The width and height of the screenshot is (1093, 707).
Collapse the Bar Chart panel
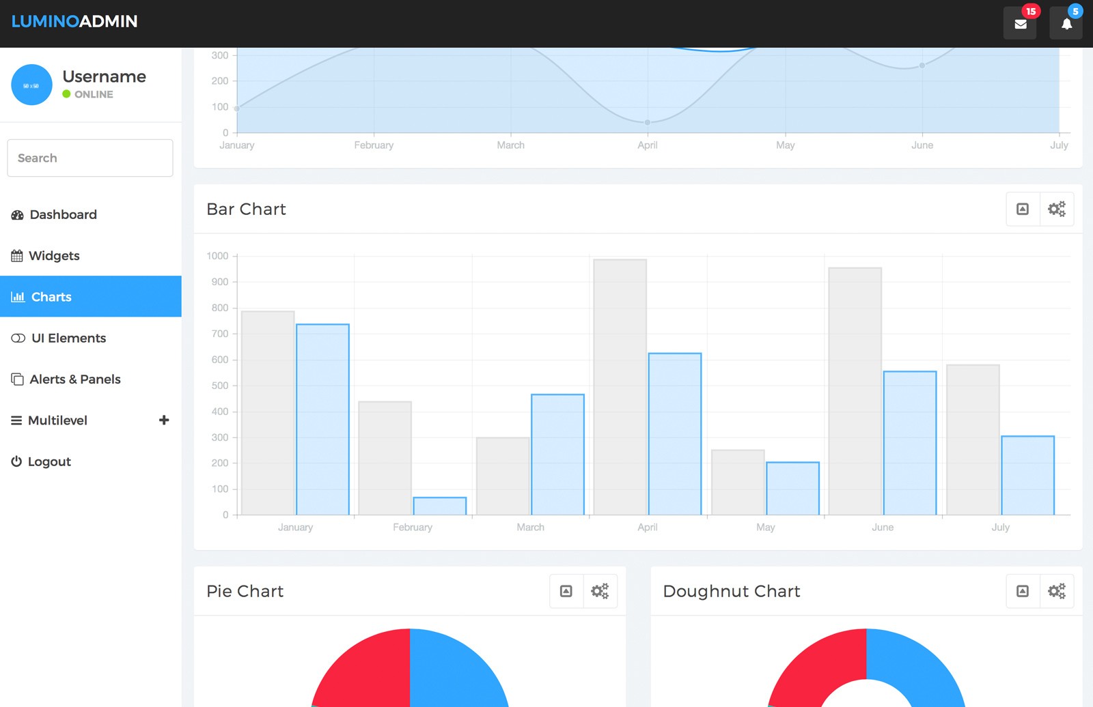[x=1023, y=209]
